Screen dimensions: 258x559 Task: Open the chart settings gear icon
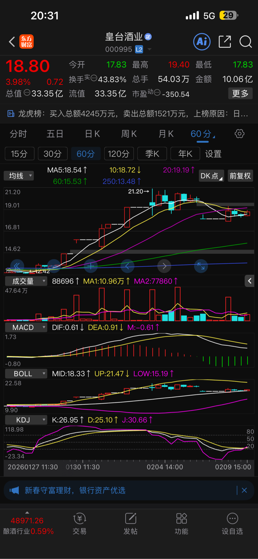click(240, 134)
